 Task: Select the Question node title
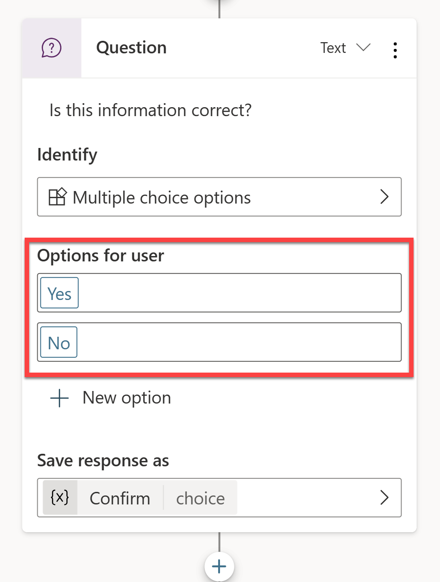click(x=131, y=48)
